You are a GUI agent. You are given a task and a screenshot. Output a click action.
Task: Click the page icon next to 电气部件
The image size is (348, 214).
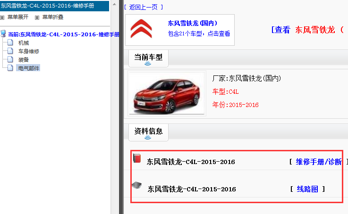(x=10, y=68)
